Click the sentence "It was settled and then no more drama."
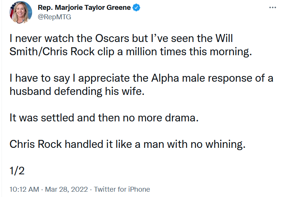Viewport: 283px width, 197px height. pyautogui.click(x=104, y=118)
